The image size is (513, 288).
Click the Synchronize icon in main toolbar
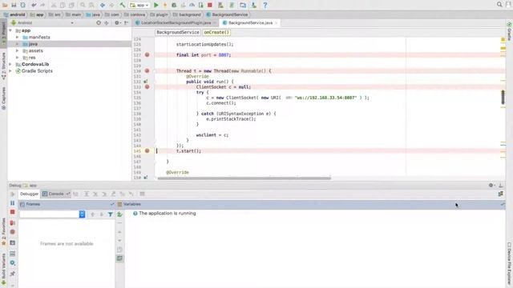[x=23, y=5]
